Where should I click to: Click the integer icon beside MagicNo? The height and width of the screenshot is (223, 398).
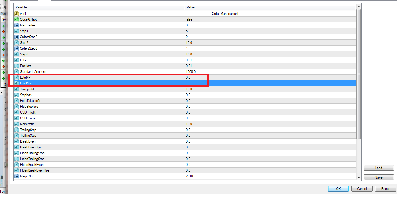pos(17,176)
